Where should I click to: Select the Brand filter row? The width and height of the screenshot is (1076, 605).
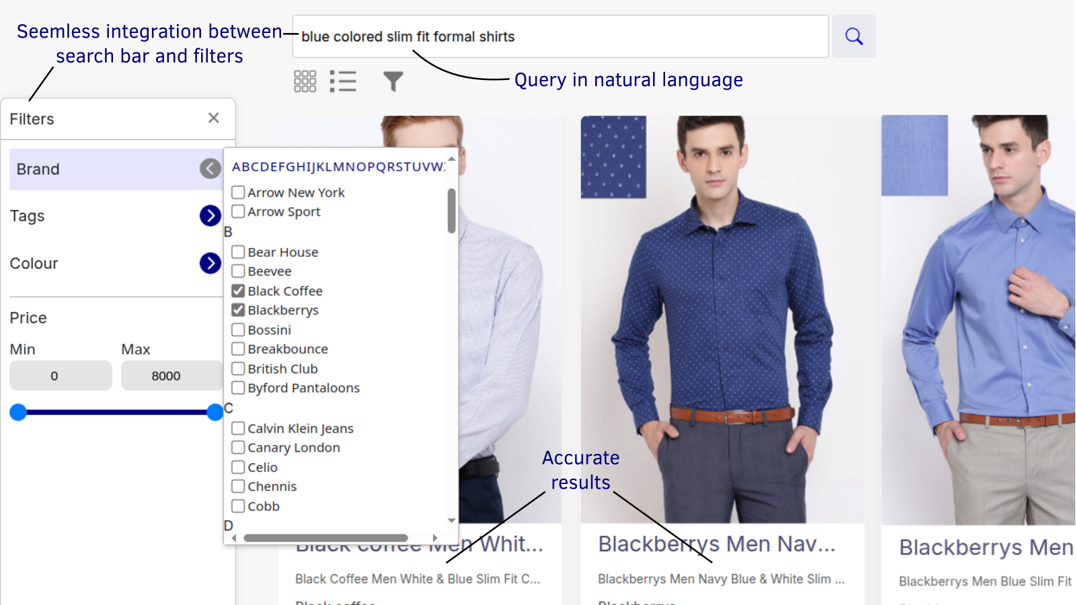116,169
